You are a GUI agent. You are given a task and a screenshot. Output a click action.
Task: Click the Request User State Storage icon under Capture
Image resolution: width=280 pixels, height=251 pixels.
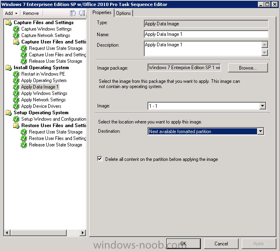[24, 48]
